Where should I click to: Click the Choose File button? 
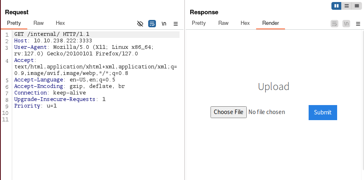point(228,112)
